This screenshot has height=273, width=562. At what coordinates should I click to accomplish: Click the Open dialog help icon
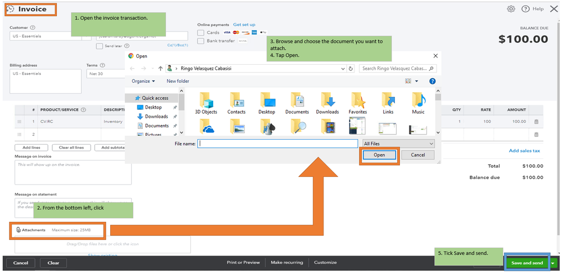click(432, 81)
